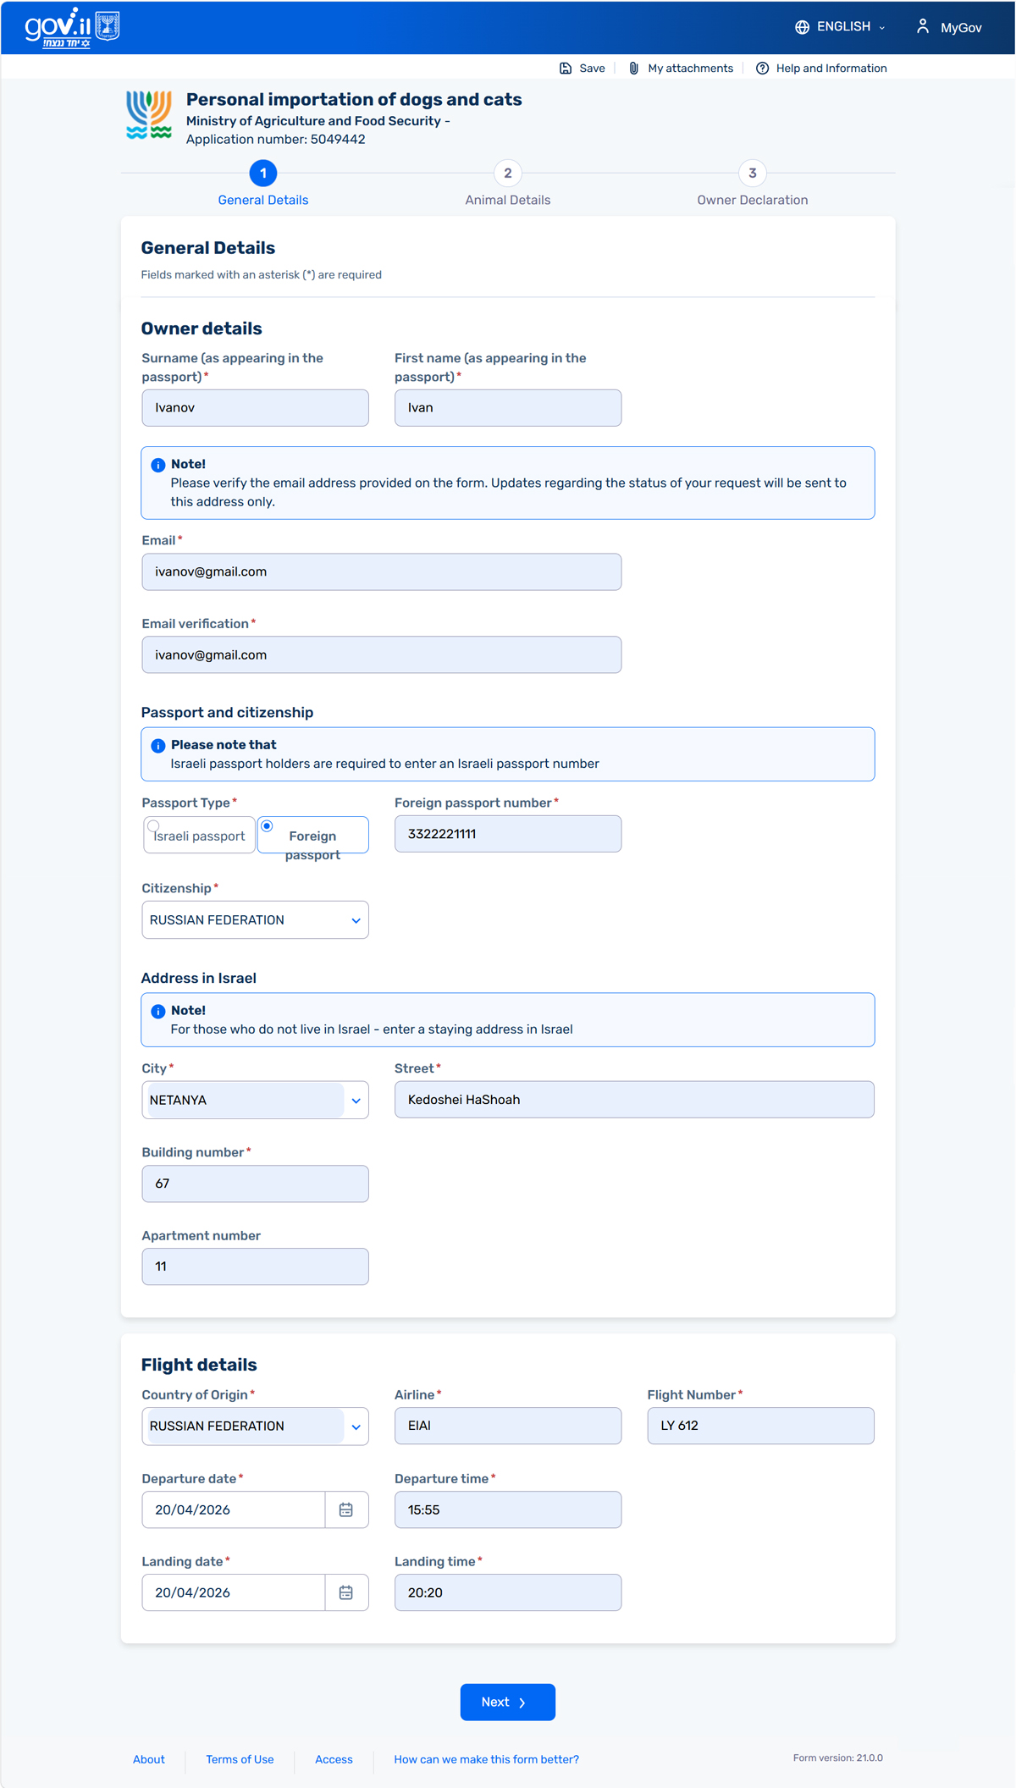Go to step 2 Animal Details
This screenshot has height=1788, width=1016.
507,174
